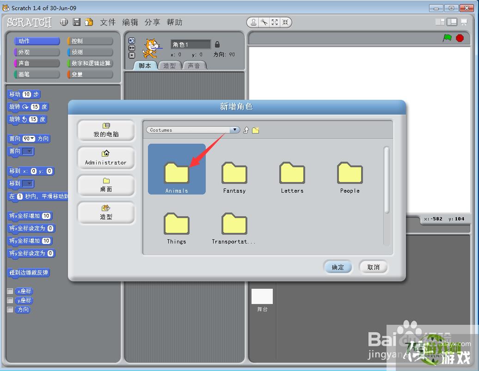Viewport: 479px width, 371px height.
Task: Select the Letters folder
Action: click(x=292, y=178)
